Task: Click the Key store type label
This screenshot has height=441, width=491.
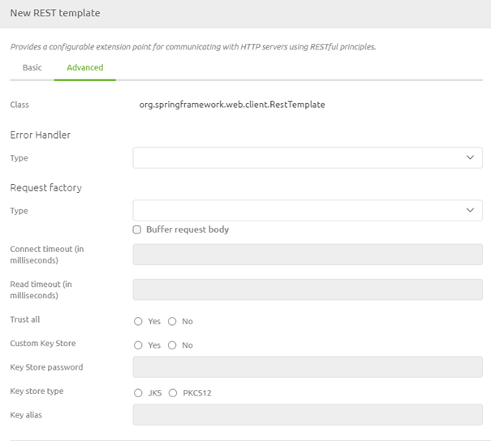Action: click(37, 391)
